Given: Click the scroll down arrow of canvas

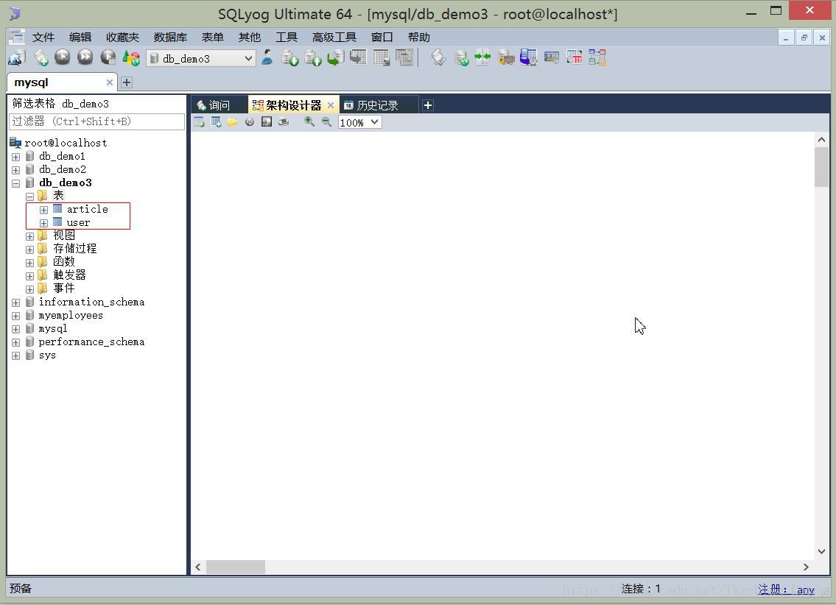Looking at the screenshot, I should (821, 552).
